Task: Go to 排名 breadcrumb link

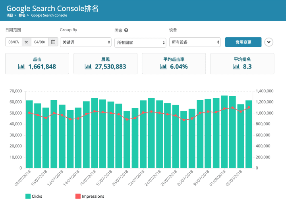Action: click(22, 15)
